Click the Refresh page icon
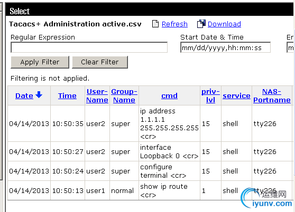295x212 pixels. 155,24
